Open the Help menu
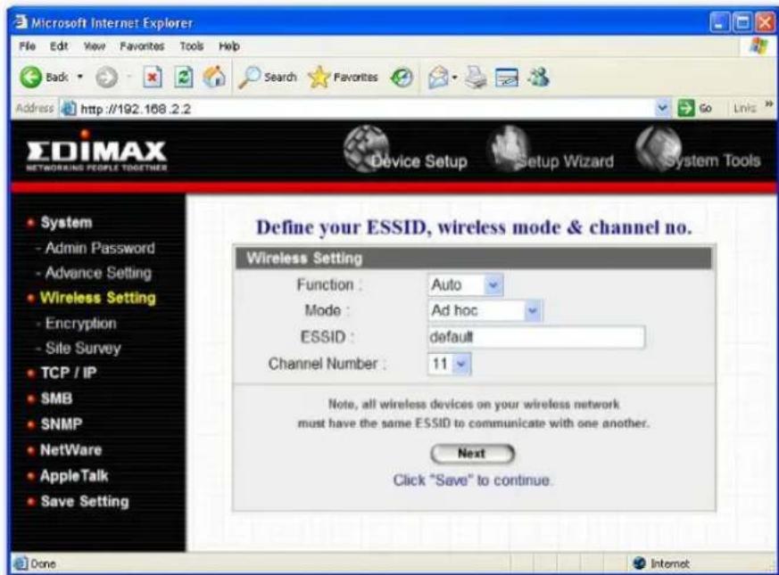Image resolution: width=779 pixels, height=575 pixels. coord(229,46)
